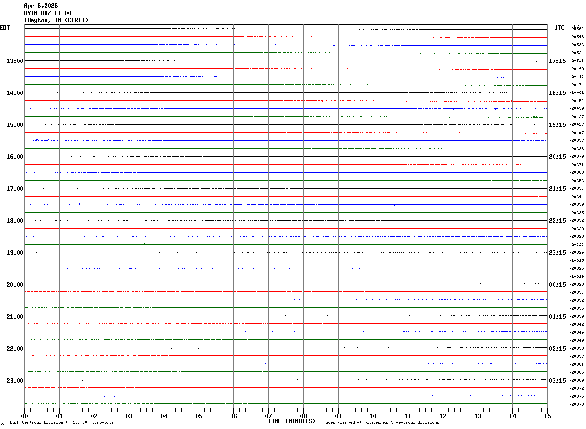
Task: Click DC offset value "-20427"
Action: [576, 117]
